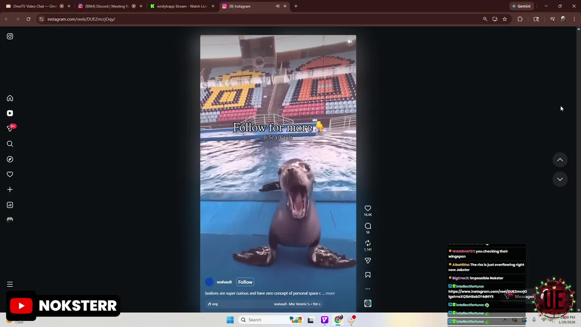Go back in the browser

click(x=7, y=19)
